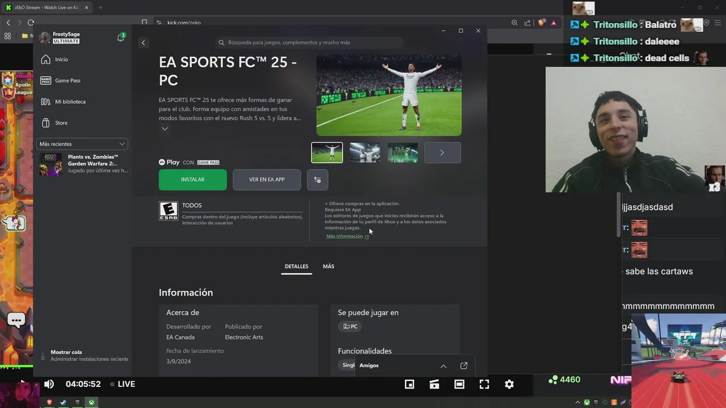726x408 pixels.
Task: Click the chat bubble overlay icon
Action: tap(16, 320)
